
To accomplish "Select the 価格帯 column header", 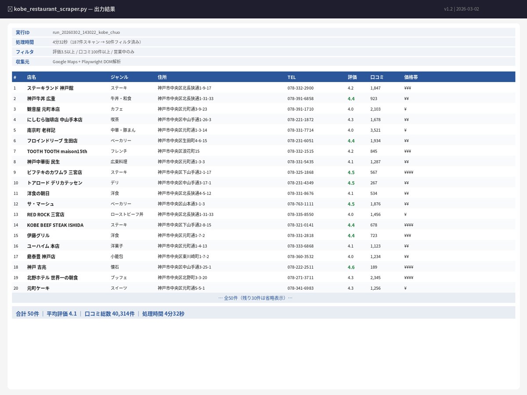I will (411, 77).
